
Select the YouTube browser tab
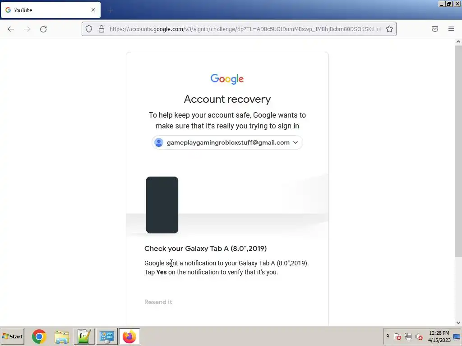(x=51, y=10)
